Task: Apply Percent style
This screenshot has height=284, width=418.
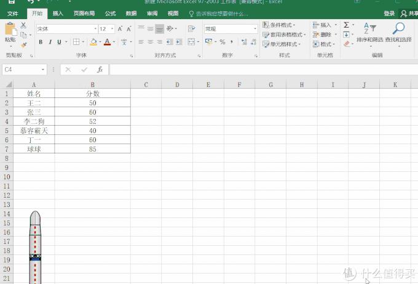Action: click(223, 42)
